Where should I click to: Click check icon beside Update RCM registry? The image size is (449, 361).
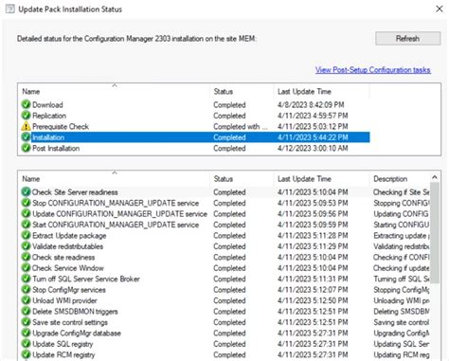tap(26, 354)
